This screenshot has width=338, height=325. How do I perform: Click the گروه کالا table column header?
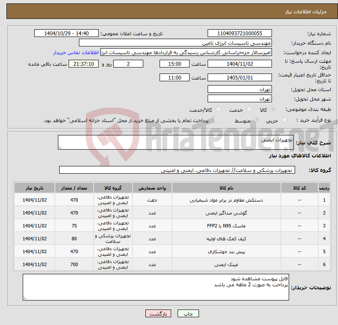tap(113, 188)
